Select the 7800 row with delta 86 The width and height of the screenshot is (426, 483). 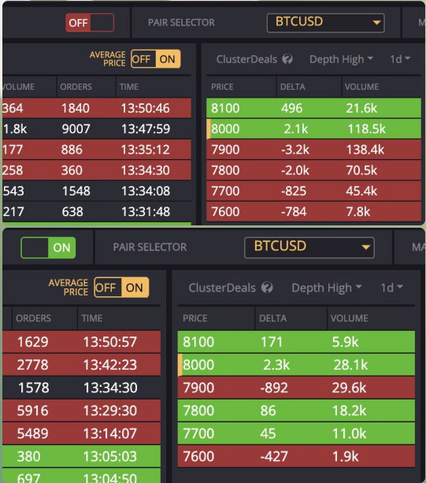(x=296, y=411)
